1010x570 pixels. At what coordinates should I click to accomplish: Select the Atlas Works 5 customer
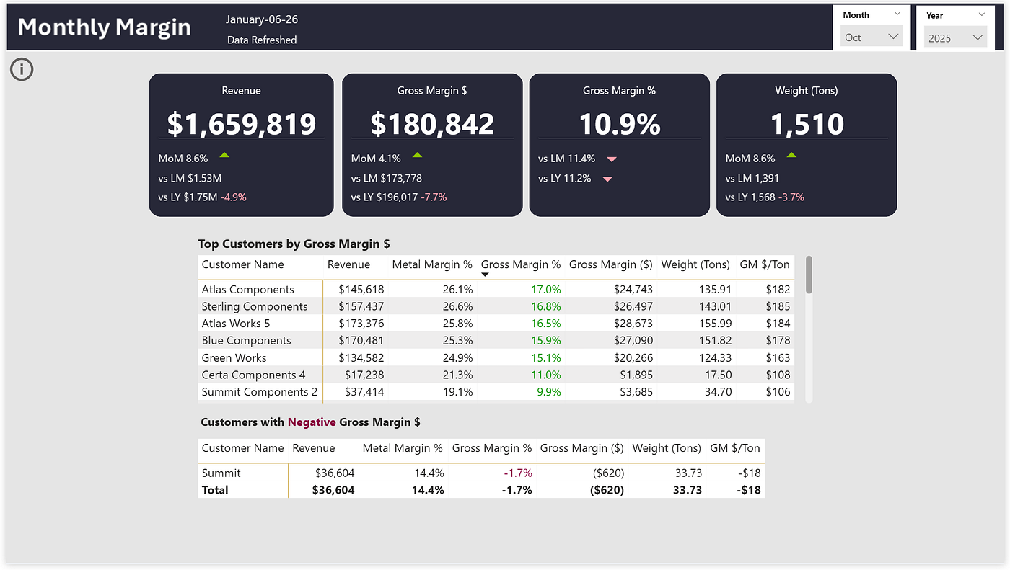coord(235,324)
